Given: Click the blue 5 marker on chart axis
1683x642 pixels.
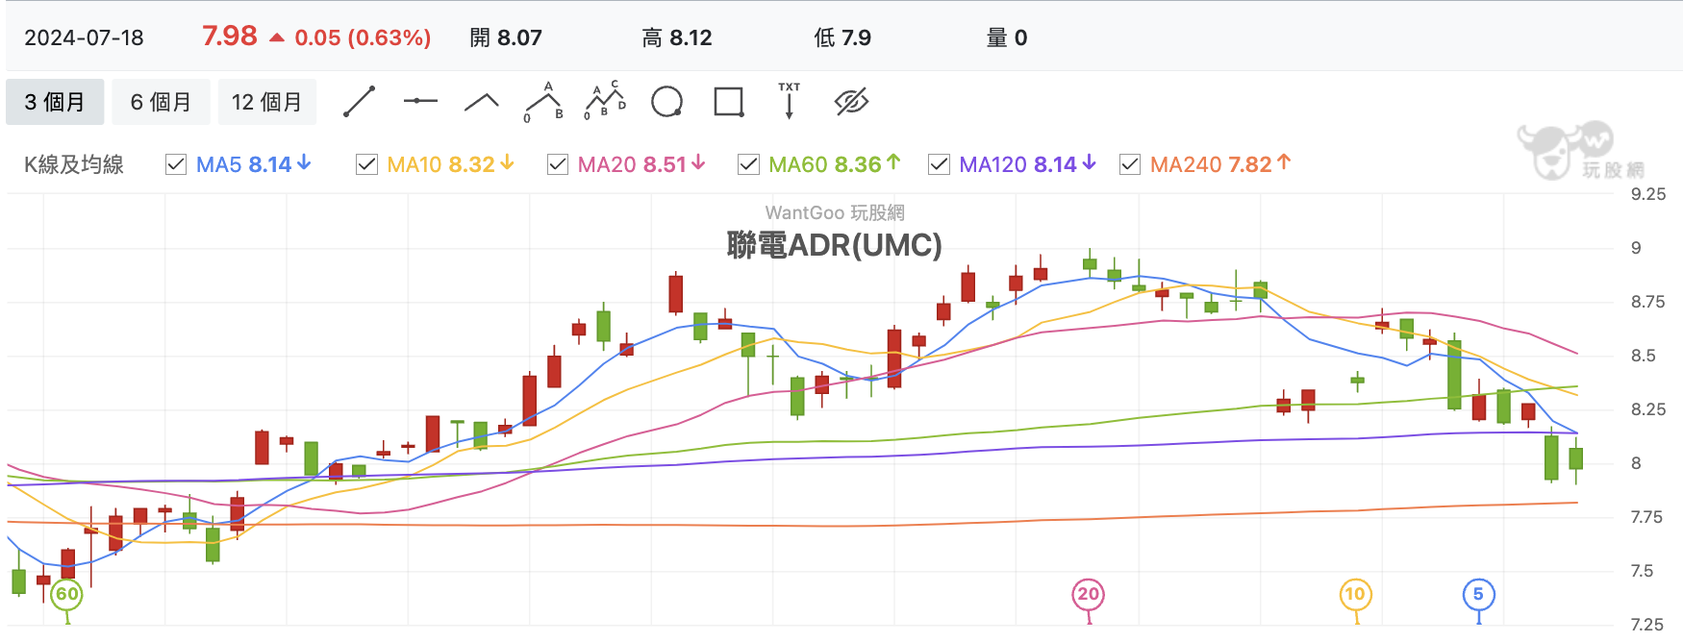Looking at the screenshot, I should [x=1478, y=594].
